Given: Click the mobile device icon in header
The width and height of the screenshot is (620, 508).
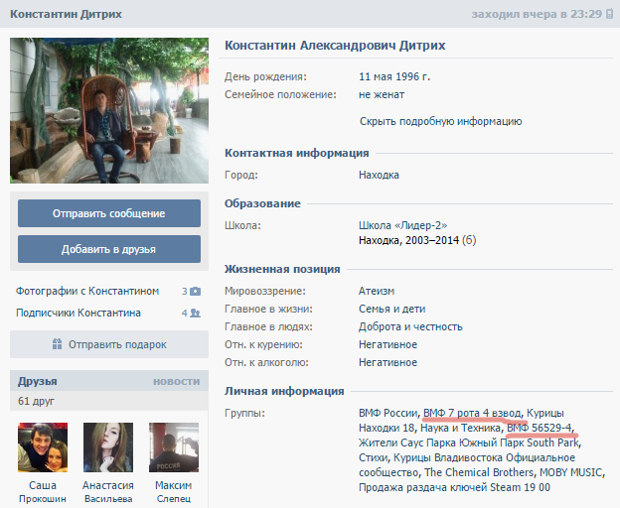Looking at the screenshot, I should click(x=607, y=14).
